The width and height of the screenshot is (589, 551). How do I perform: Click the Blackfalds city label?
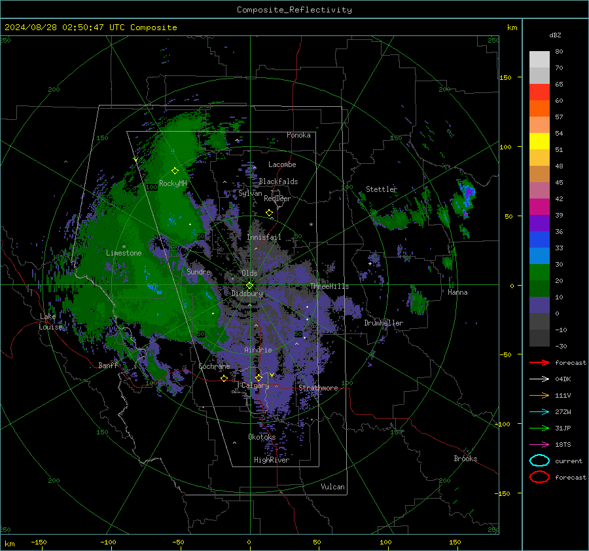(x=278, y=181)
